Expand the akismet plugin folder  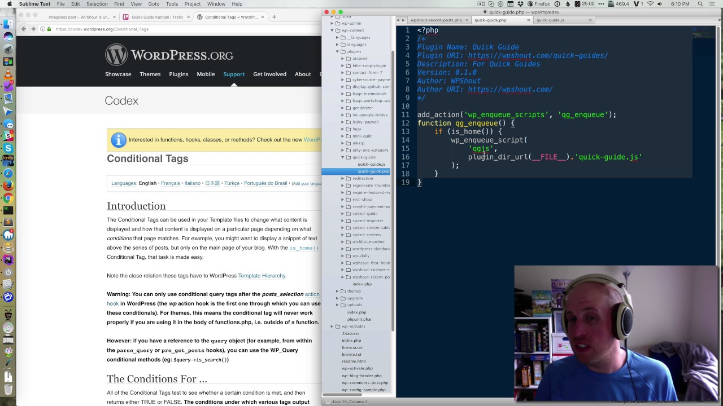pyautogui.click(x=342, y=59)
